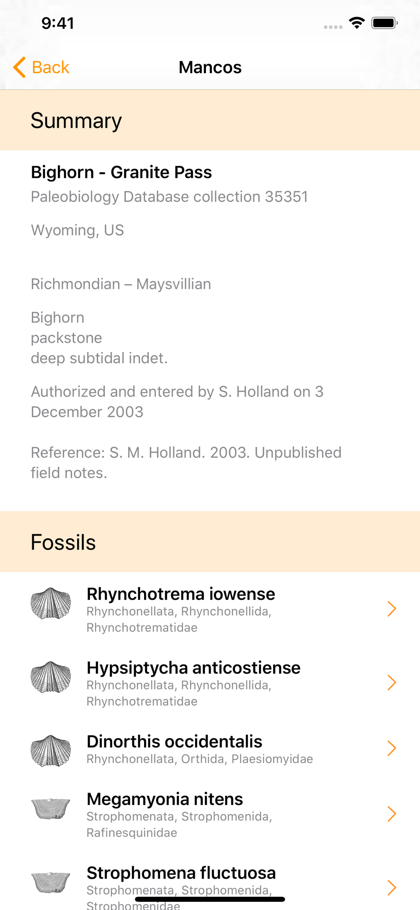This screenshot has width=420, height=910.
Task: Tap the Fossils section header
Action: [63, 542]
